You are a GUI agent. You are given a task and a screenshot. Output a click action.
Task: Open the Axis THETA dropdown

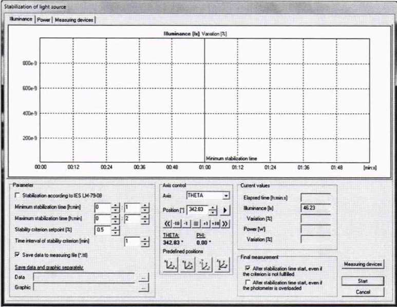226,195
